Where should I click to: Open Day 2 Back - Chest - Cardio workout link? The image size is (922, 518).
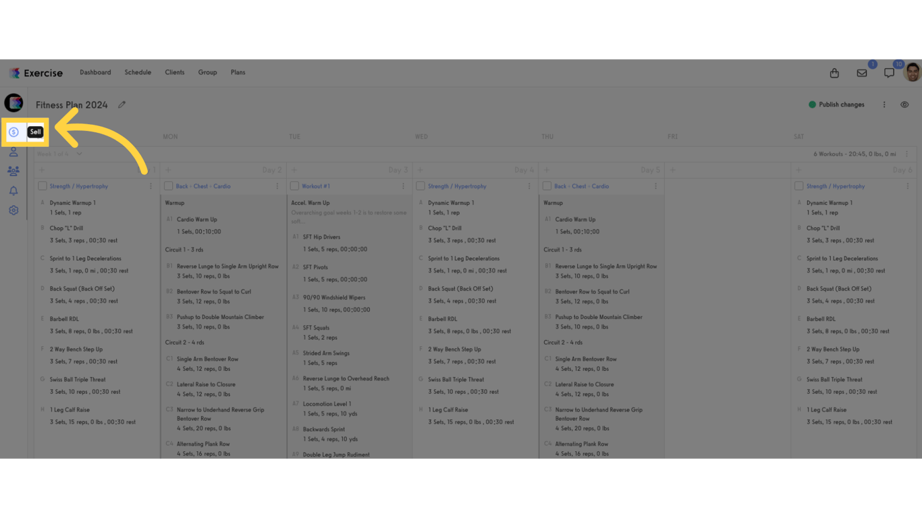pyautogui.click(x=203, y=186)
